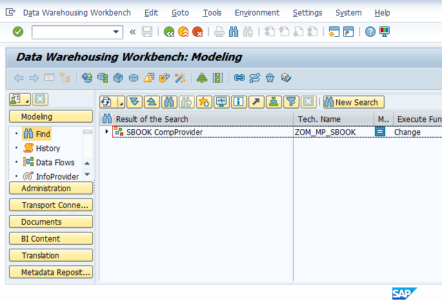Open the Help menu
Image resolution: width=442 pixels, height=301 pixels.
tap(382, 13)
